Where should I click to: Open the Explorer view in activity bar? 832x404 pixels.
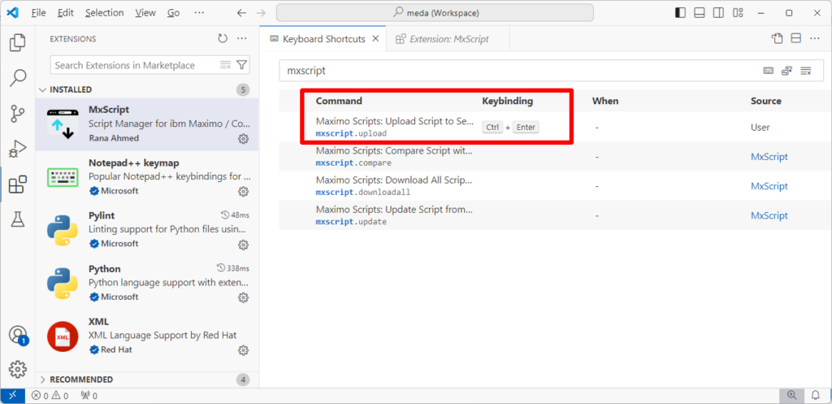[18, 42]
